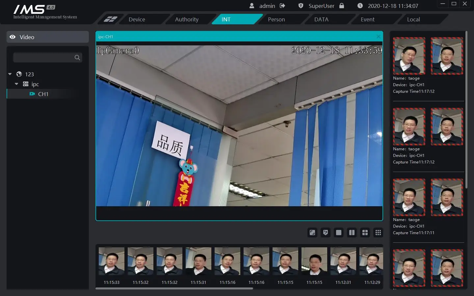Select the fullscreen icon below the video
Screen dimensions: 474x296
312,233
